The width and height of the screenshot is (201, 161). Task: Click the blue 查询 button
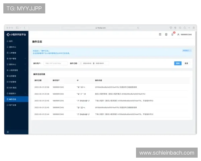(178, 63)
